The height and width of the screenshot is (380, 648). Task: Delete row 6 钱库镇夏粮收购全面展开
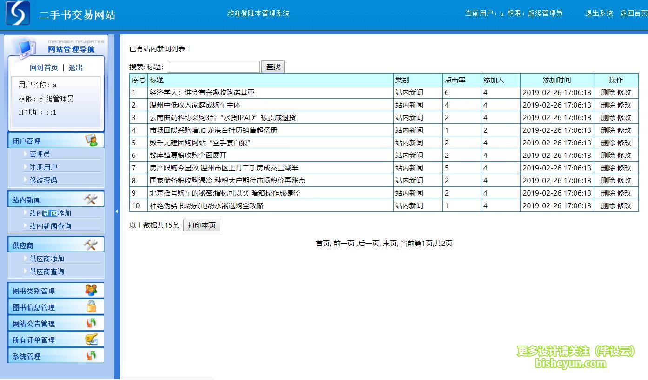[x=608, y=155]
